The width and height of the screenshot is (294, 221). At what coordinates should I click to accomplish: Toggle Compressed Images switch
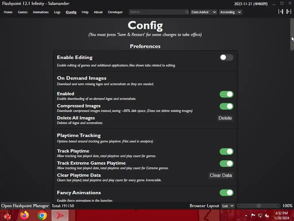(226, 106)
